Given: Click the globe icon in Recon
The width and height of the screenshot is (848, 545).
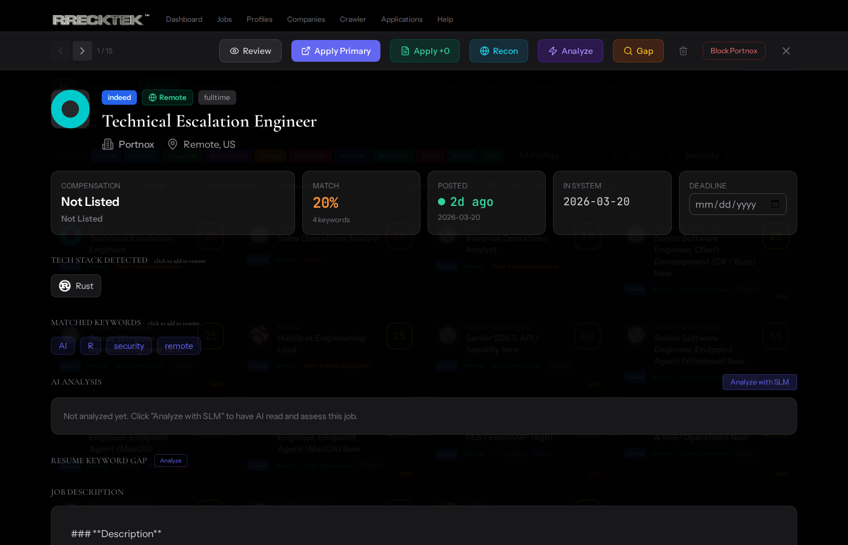Looking at the screenshot, I should [x=485, y=51].
